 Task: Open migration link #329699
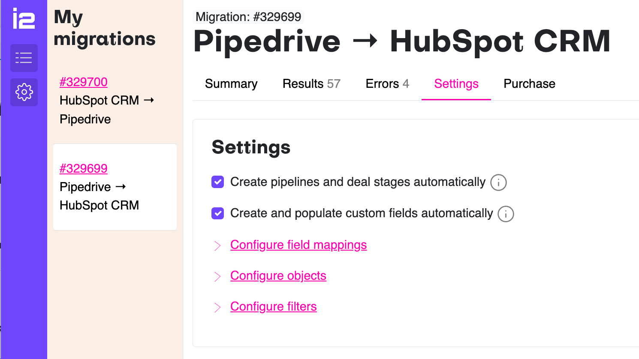[x=84, y=168]
